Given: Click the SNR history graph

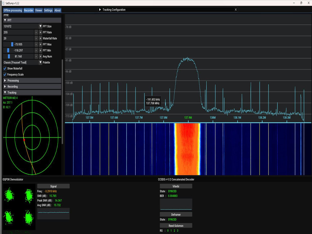Looking at the screenshot, I should 53,214.
